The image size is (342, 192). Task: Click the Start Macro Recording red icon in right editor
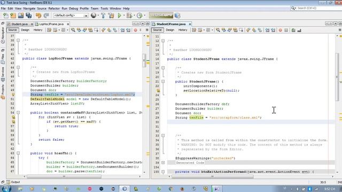(x=280, y=30)
